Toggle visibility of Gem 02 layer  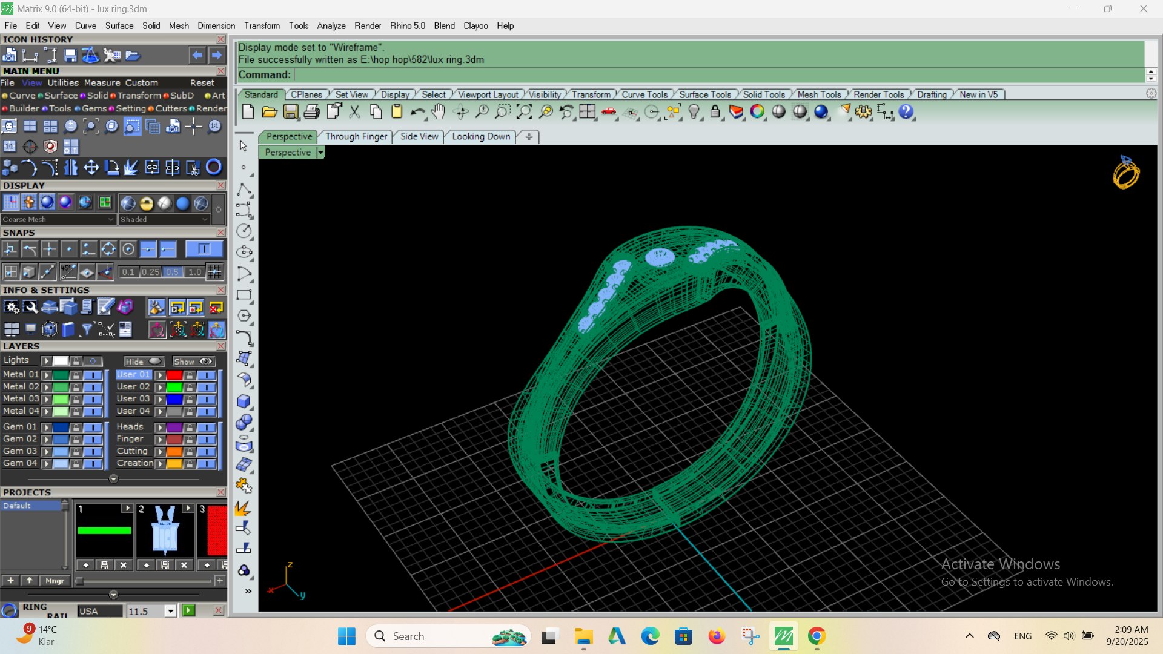point(93,440)
